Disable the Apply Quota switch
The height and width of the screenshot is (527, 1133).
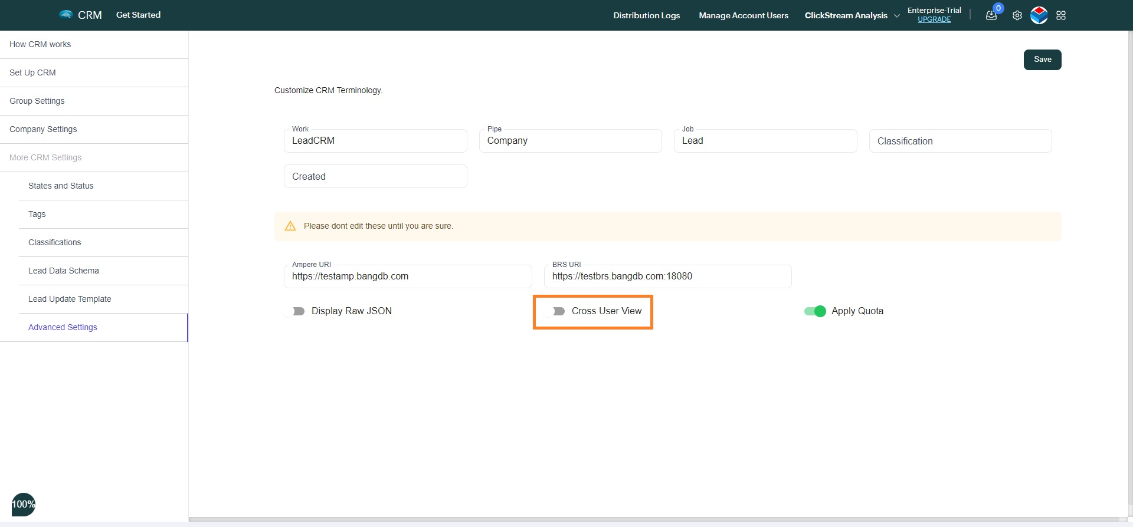point(815,311)
